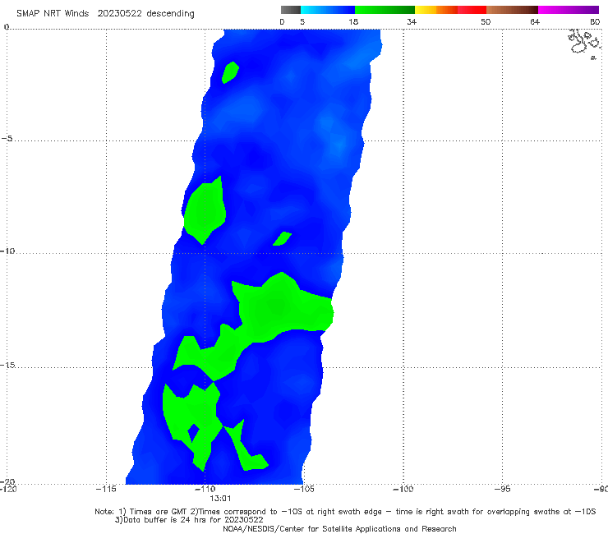Click the latitude axis label '-10'
This screenshot has height=534, width=608.
[7, 251]
